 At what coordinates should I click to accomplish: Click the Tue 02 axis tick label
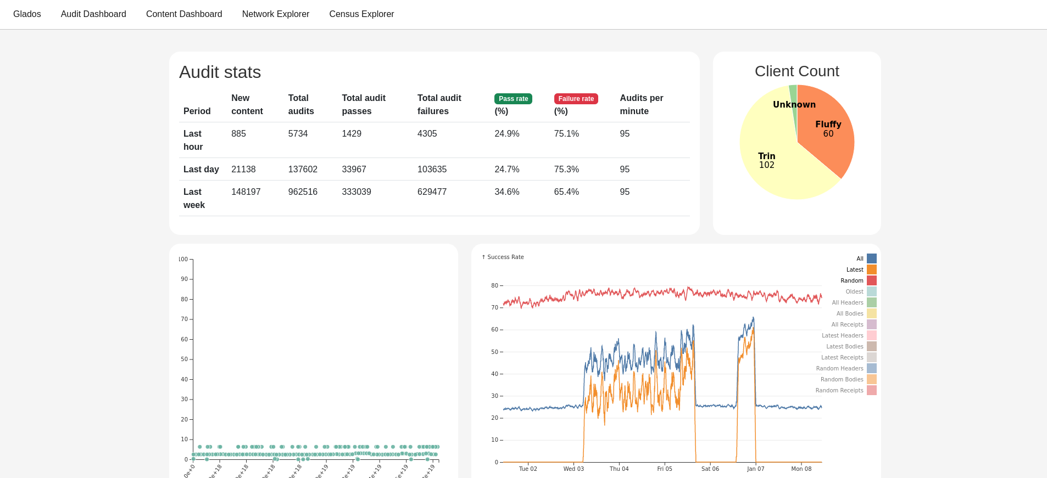528,469
